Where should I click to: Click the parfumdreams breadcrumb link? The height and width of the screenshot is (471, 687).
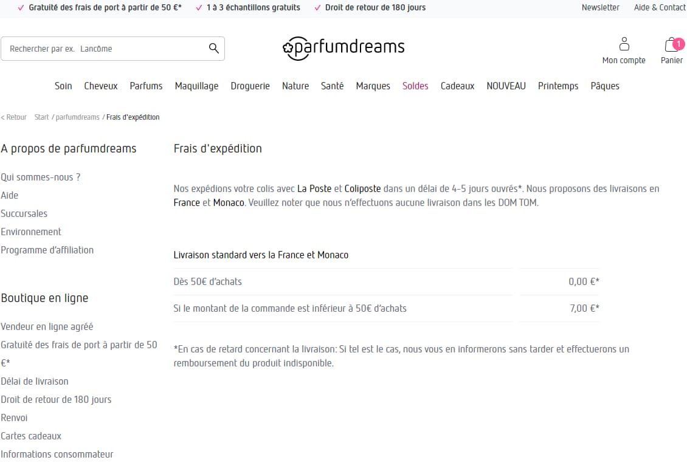click(x=77, y=117)
